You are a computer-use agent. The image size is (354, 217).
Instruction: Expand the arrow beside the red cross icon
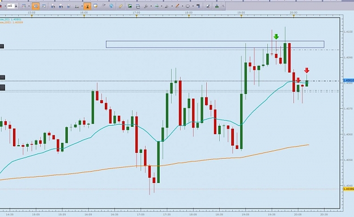5,6
